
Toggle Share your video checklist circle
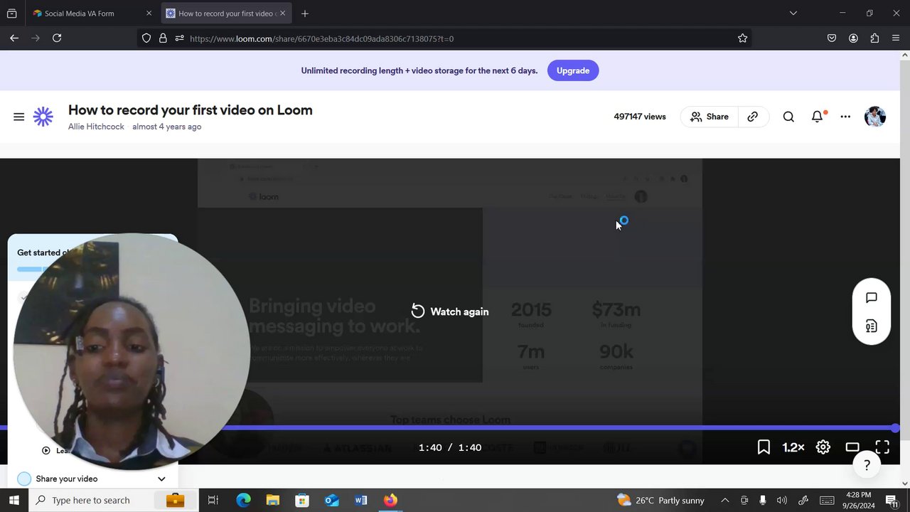coord(24,479)
